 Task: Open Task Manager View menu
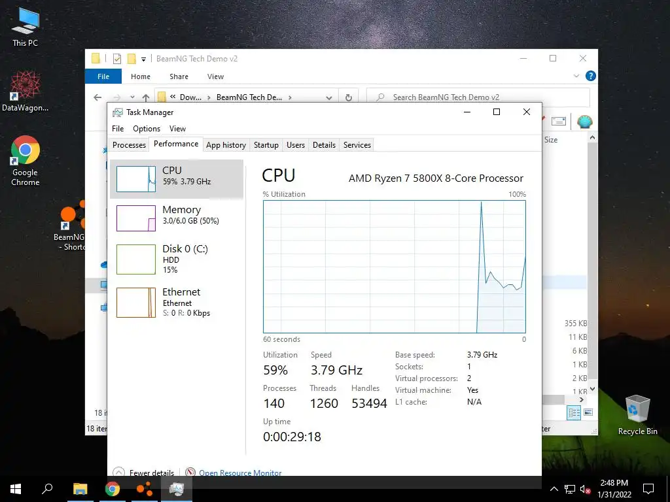pos(177,129)
